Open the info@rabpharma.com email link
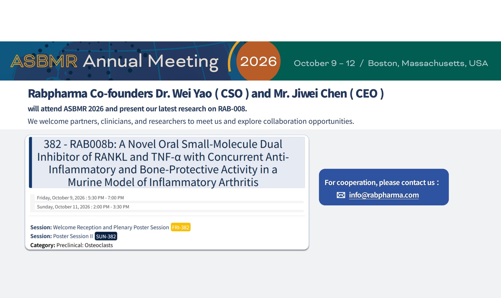 pos(384,195)
